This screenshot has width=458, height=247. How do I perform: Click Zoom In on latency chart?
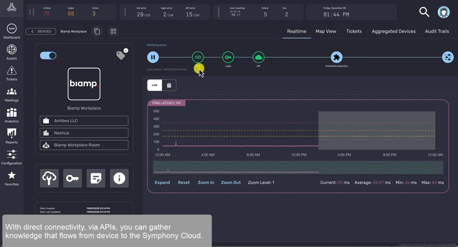pos(206,183)
